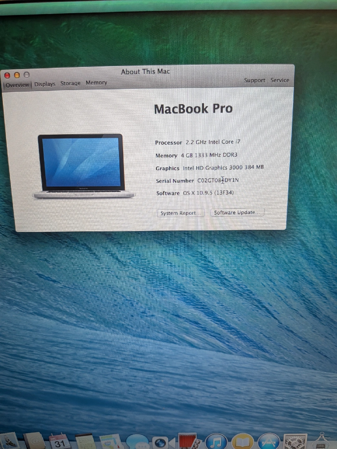
Task: Switch to the Storage tab
Action: [x=71, y=83]
